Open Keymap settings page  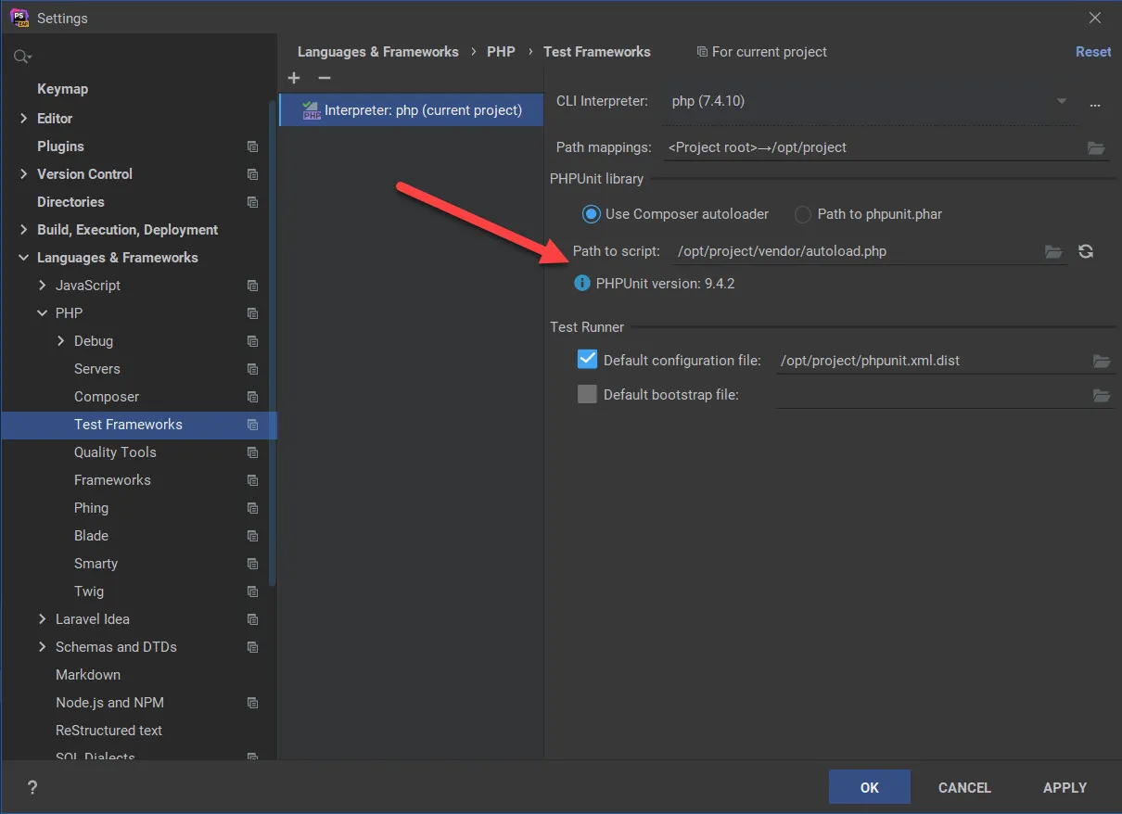point(62,89)
